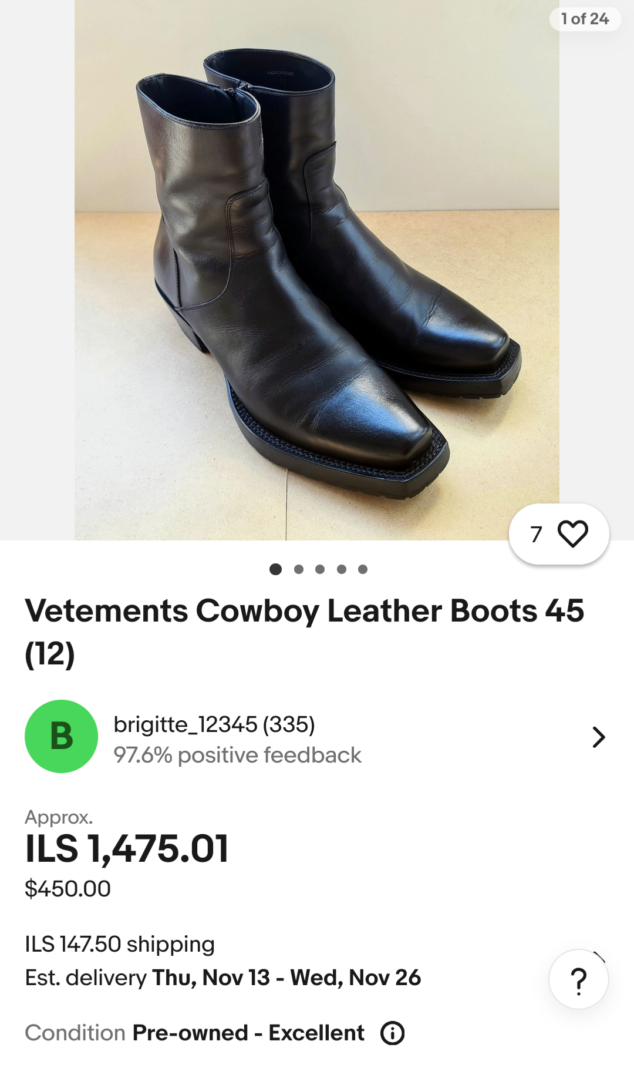The width and height of the screenshot is (634, 1078).
Task: Tap the ILS 1,475.01 approximate price
Action: [x=127, y=849]
